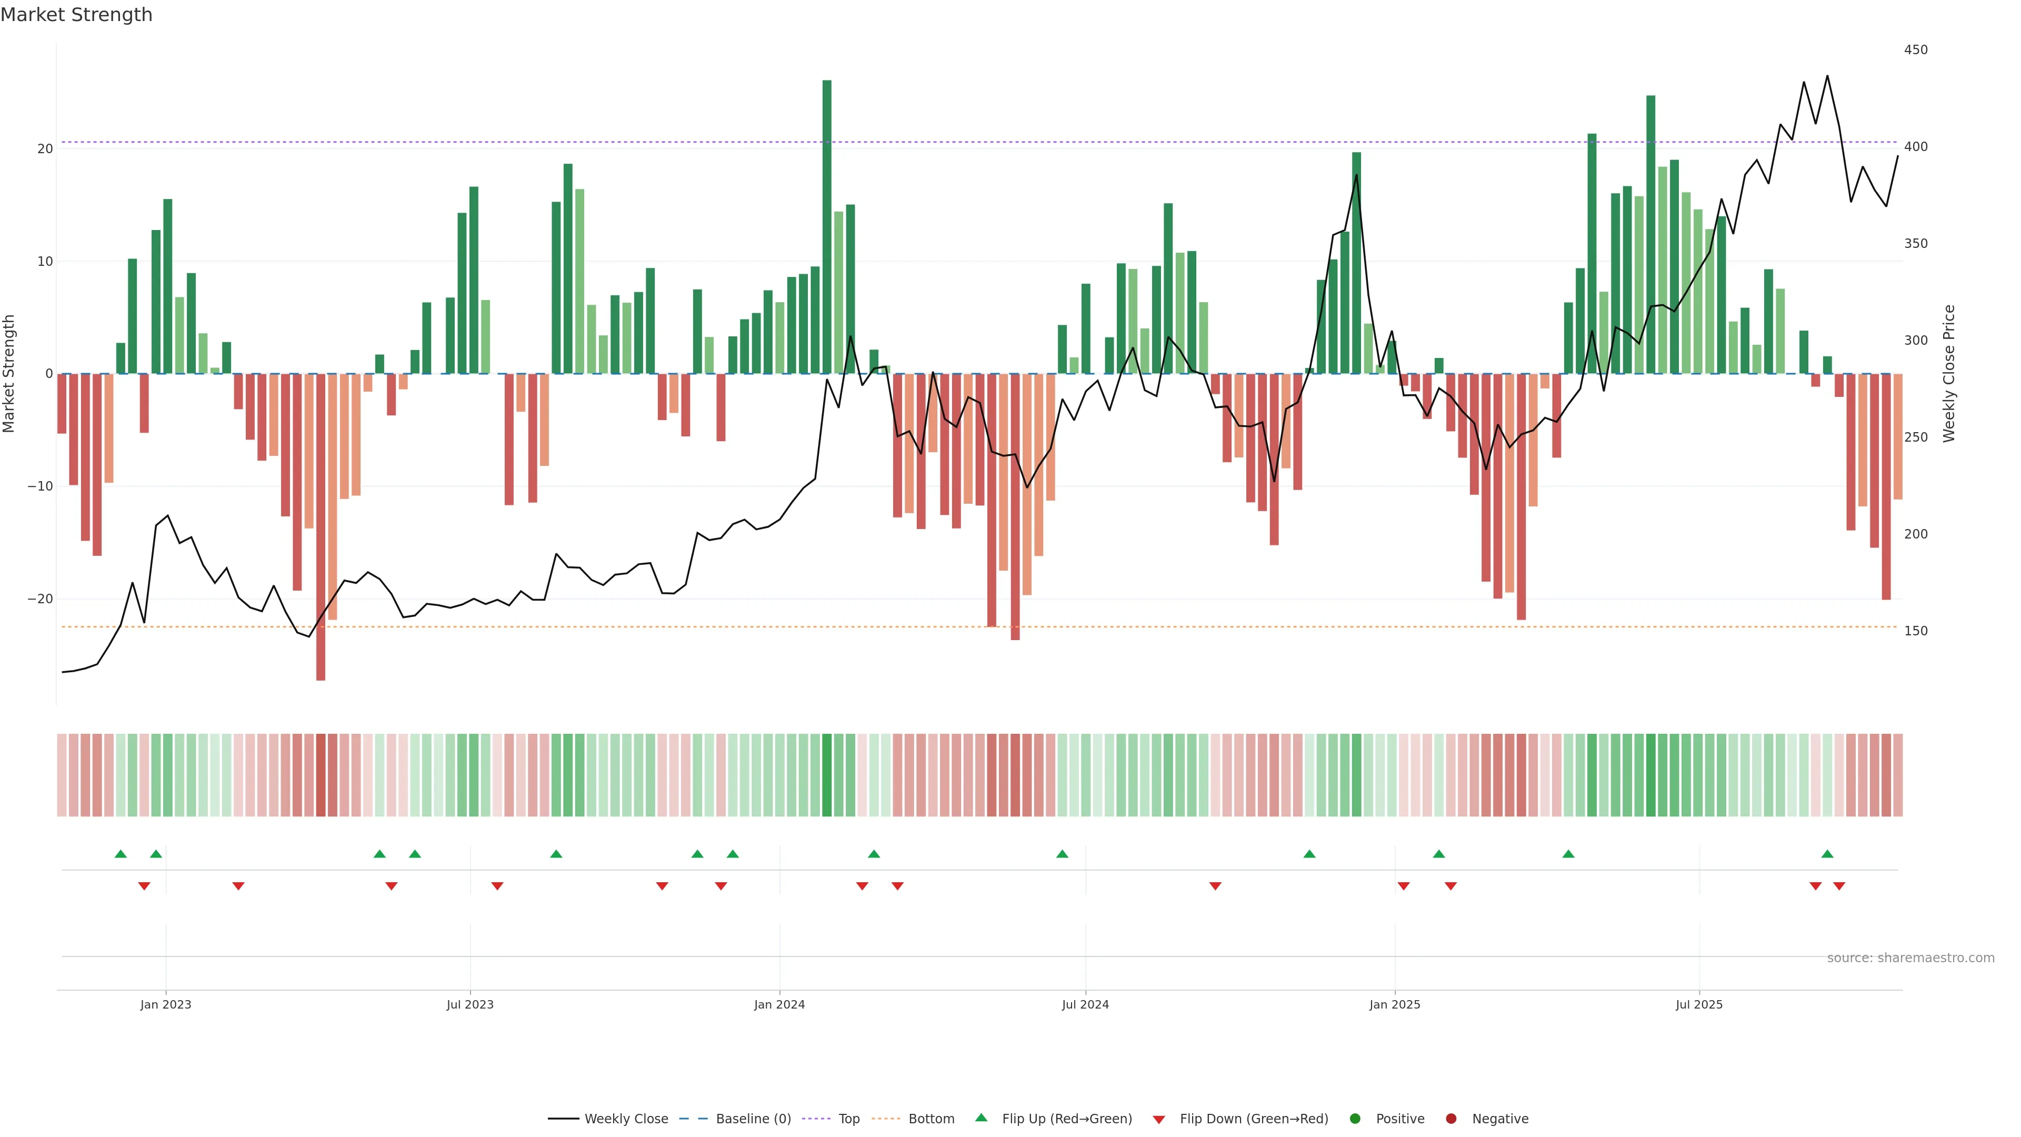Screen dimensions: 2021x1137
Task: Click the rightmost green flip-up triangle marker
Action: tap(1827, 854)
